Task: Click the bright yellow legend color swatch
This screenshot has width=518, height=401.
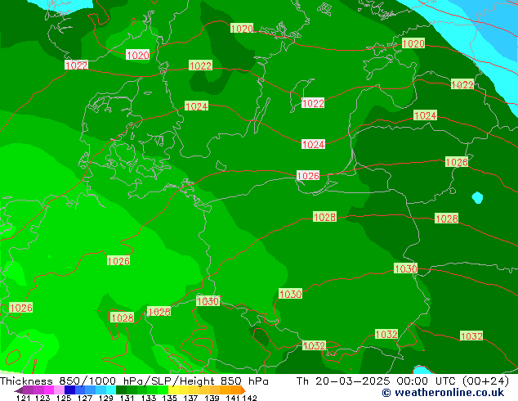Action: click(173, 390)
